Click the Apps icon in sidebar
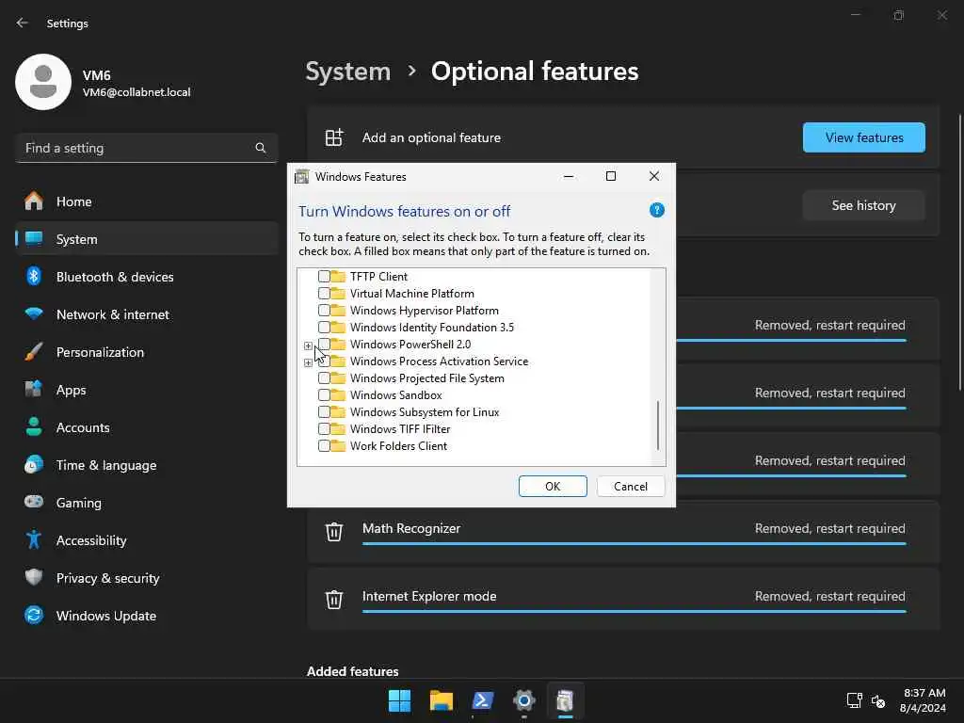This screenshot has height=723, width=964. [x=34, y=389]
